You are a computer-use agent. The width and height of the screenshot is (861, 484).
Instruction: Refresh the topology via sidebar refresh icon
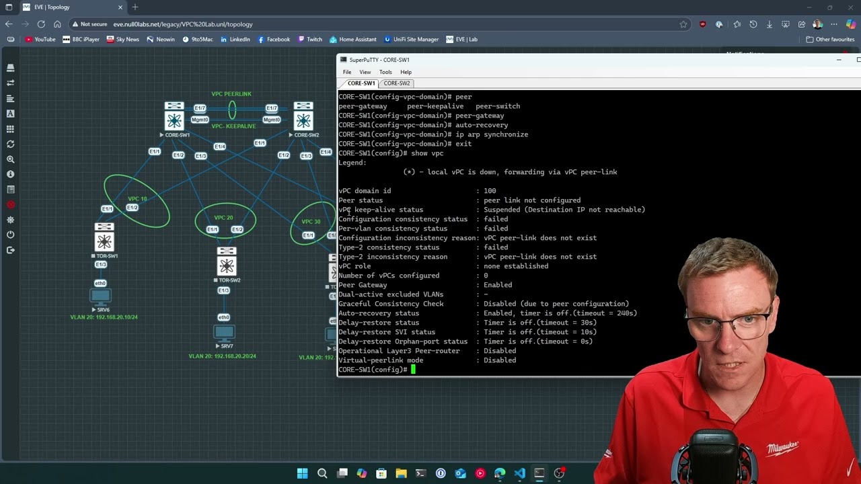click(10, 145)
